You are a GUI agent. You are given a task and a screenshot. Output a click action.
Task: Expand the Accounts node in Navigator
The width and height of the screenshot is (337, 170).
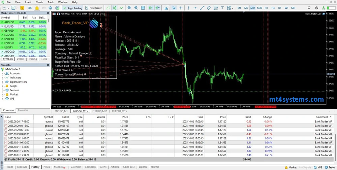pos(2,73)
